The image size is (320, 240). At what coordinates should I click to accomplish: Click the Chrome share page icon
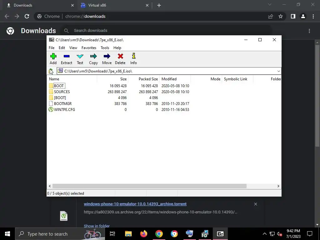(271, 16)
